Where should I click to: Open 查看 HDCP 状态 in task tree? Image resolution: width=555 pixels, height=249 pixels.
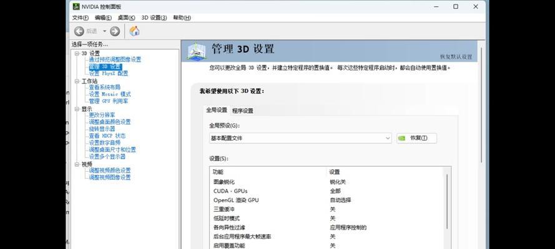[x=107, y=136]
